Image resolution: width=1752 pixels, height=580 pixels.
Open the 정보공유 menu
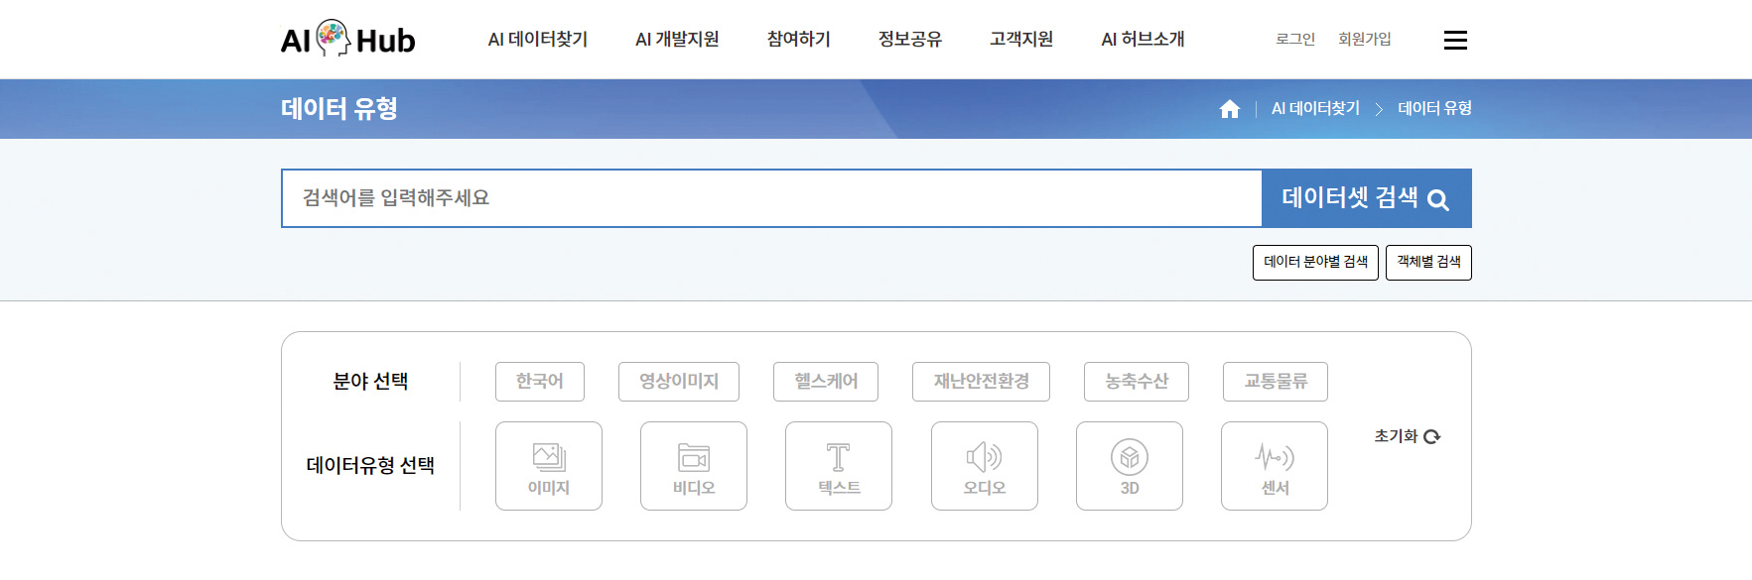[910, 40]
